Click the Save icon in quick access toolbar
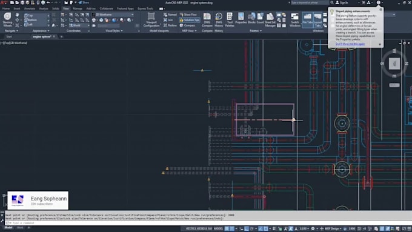412x232 pixels. click(x=22, y=2)
